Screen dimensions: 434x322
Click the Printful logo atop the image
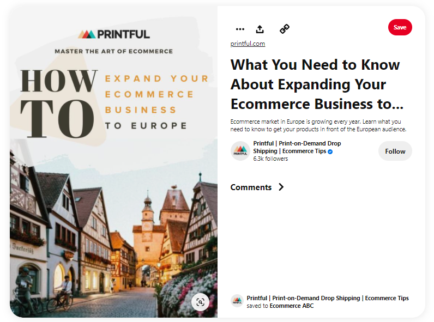coord(113,34)
